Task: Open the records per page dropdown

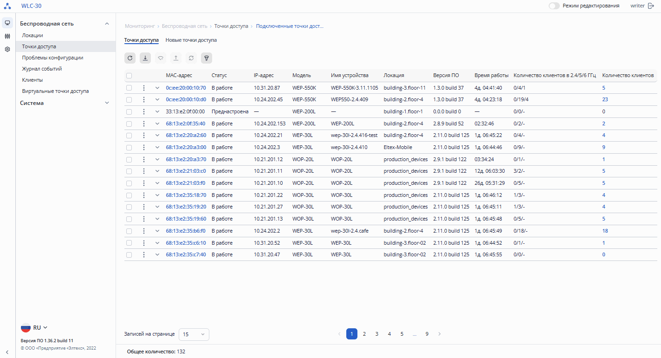Action: [194, 334]
